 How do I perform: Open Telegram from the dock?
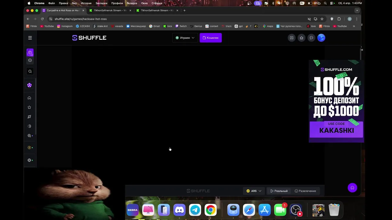point(195,210)
